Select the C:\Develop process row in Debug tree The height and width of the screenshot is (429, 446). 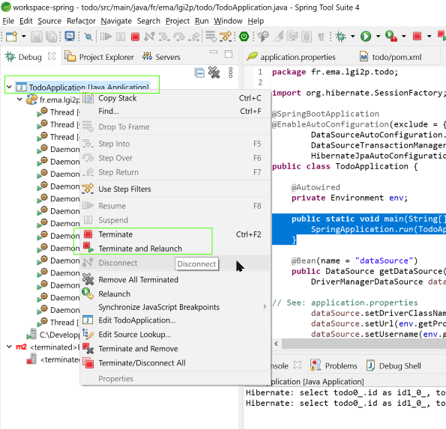53,335
